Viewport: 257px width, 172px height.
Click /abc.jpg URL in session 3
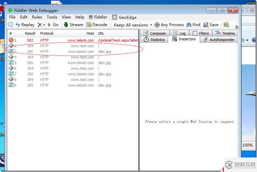click(104, 52)
